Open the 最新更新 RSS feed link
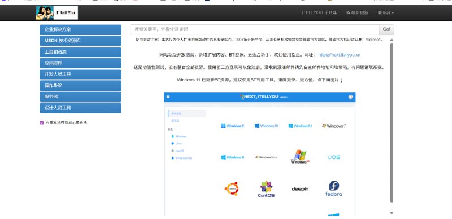Screen dimensions: 452x219 [357, 12]
